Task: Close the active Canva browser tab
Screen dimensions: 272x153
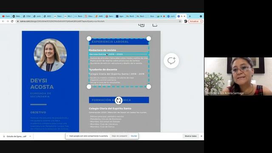Action: (x=184, y=16)
